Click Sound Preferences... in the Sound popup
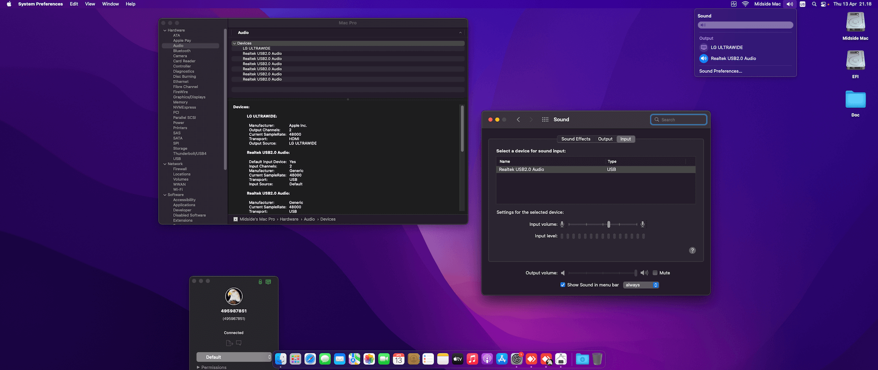Screen dimensions: 878x370 point(720,71)
